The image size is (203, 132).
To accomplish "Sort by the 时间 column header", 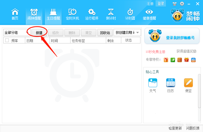I will (60, 40).
